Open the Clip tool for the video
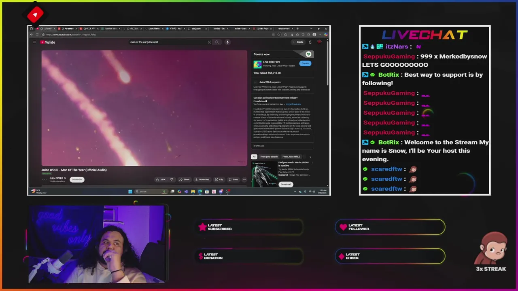This screenshot has height=291, width=518. [x=219, y=179]
